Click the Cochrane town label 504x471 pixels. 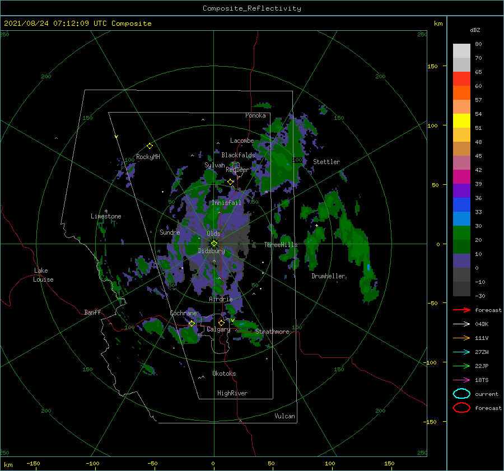click(183, 313)
